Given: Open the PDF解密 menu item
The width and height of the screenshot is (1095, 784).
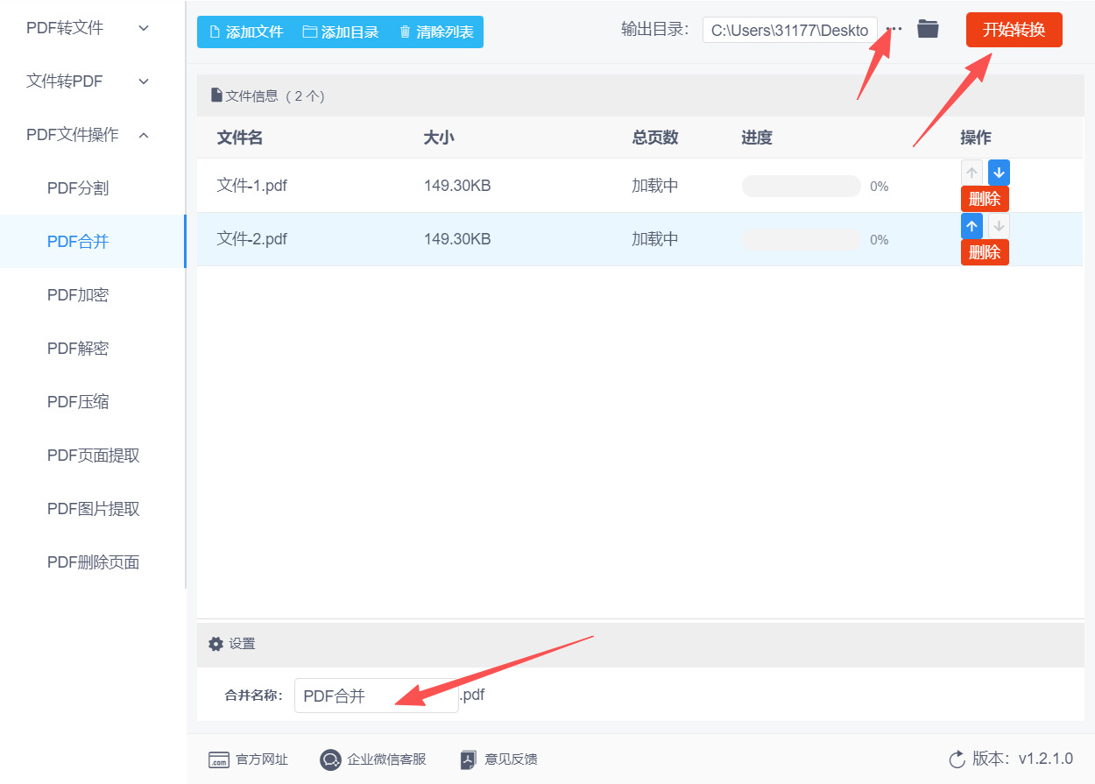Looking at the screenshot, I should pyautogui.click(x=93, y=349).
